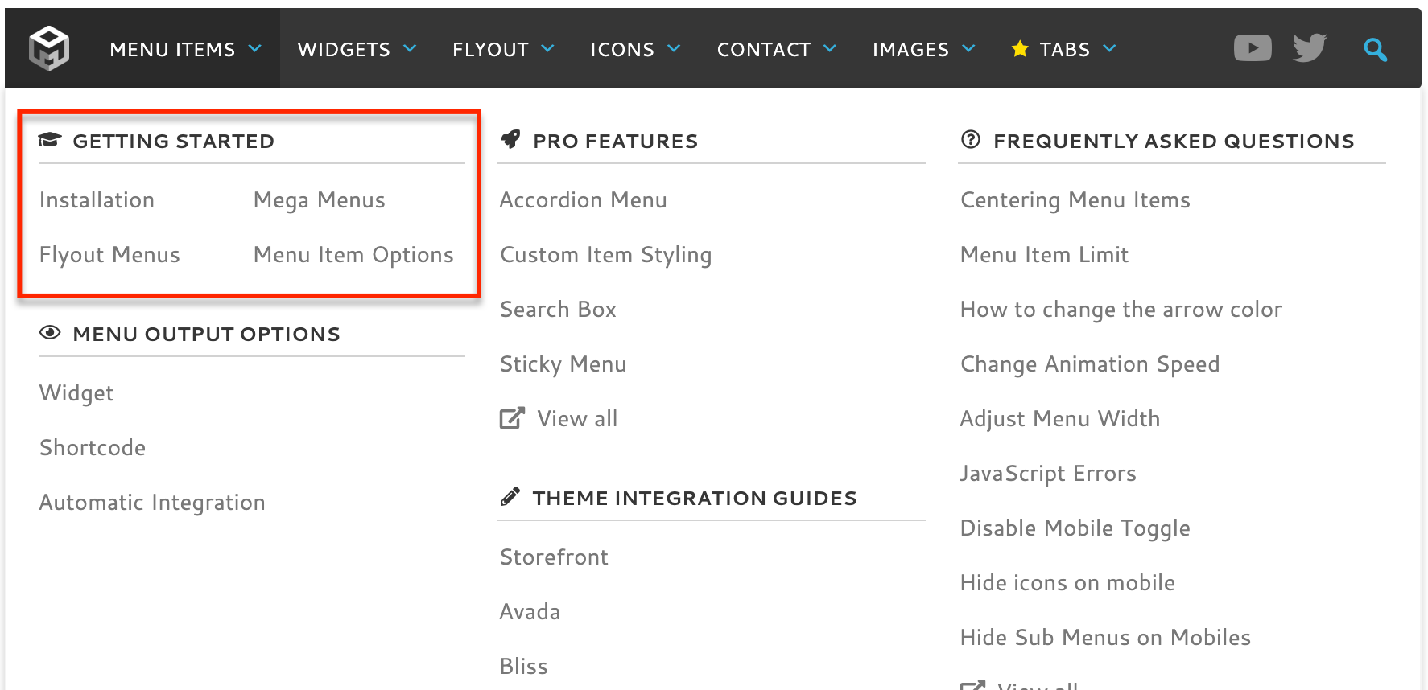The width and height of the screenshot is (1428, 690).
Task: Expand the Flyout dropdown arrow
Action: click(548, 49)
